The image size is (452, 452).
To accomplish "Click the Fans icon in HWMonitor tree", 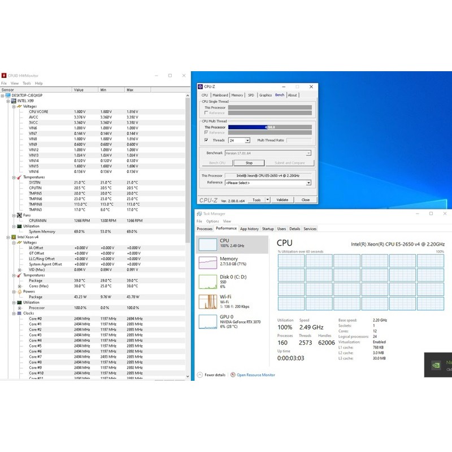I will 19,215.
